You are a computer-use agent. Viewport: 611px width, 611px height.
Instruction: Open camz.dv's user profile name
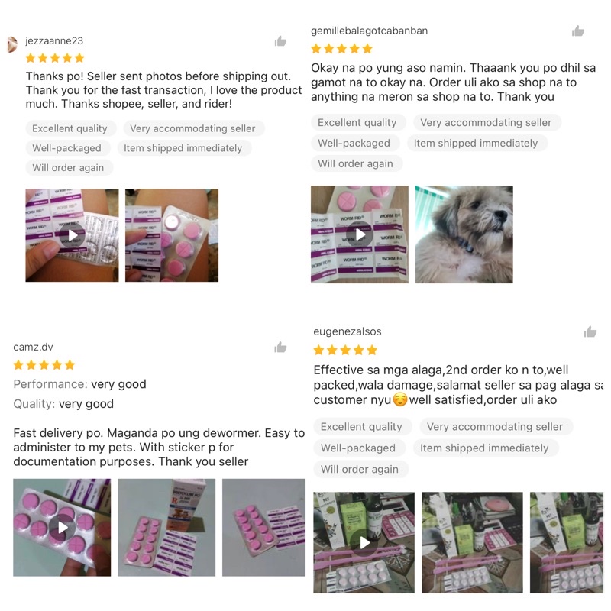click(x=33, y=348)
